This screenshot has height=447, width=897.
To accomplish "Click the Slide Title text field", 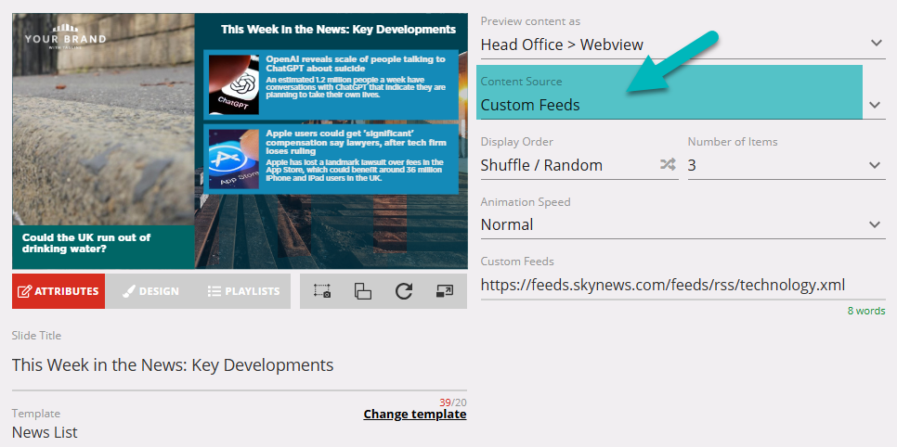I will coord(239,364).
